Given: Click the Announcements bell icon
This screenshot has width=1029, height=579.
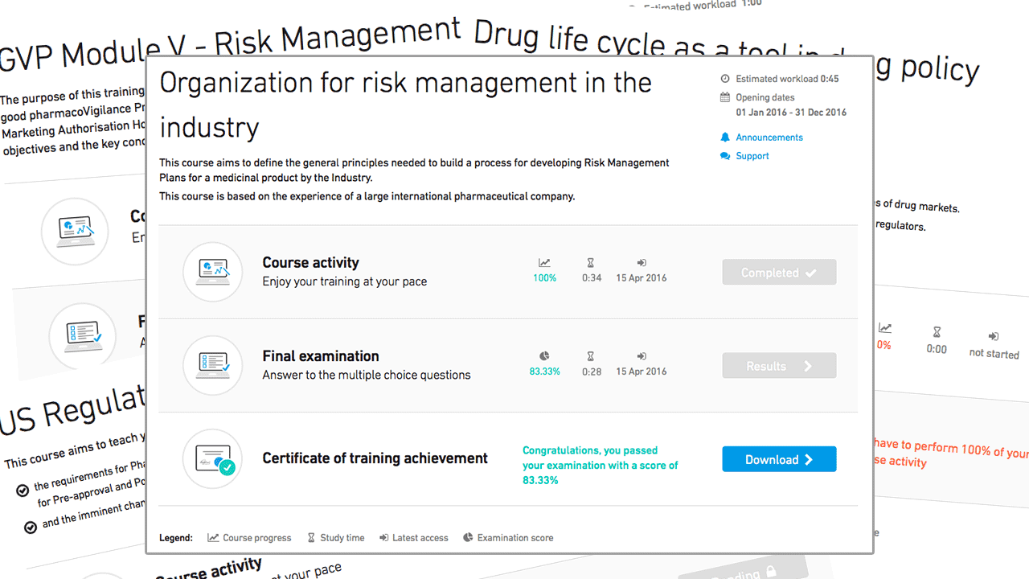Looking at the screenshot, I should coord(725,138).
